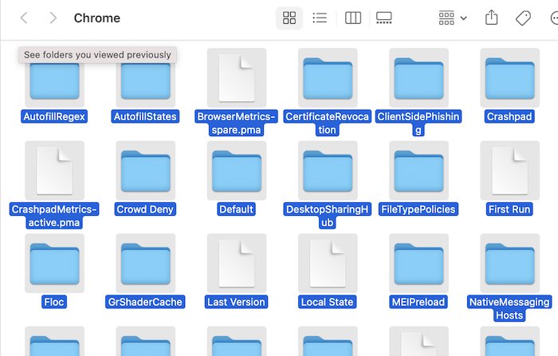Click the NativeMessagingHosts name label
This screenshot has width=558, height=356.
509,309
